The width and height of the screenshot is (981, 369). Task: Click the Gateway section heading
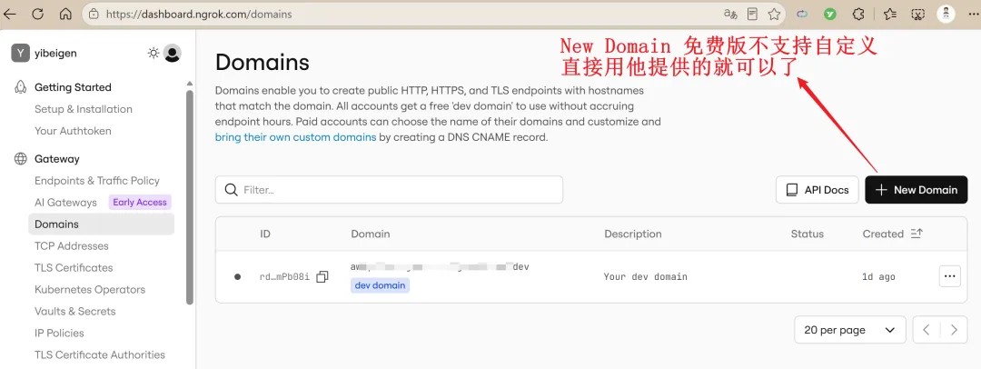(x=57, y=158)
